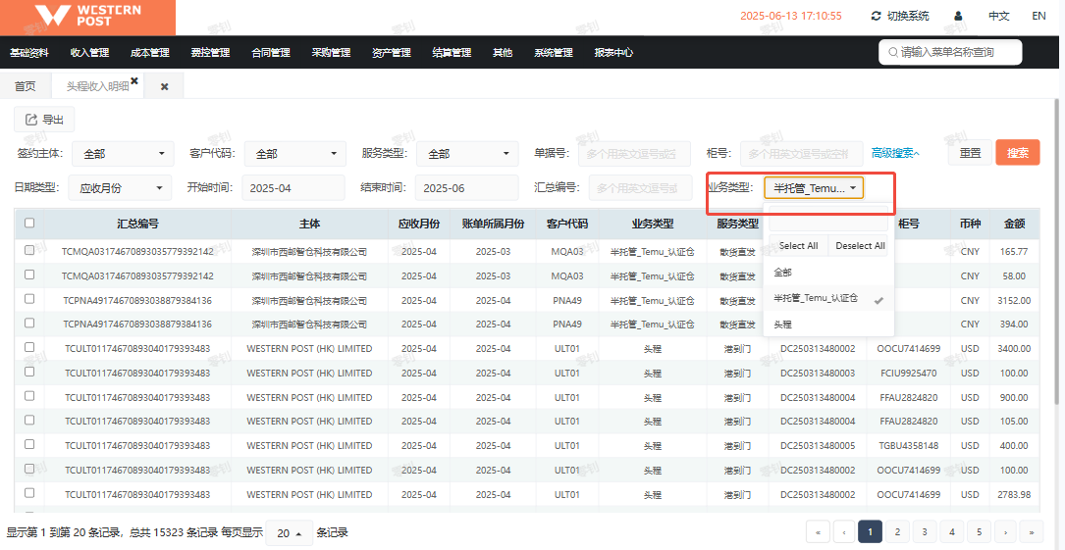Click the 切换系统 refresh icon

[x=877, y=16]
